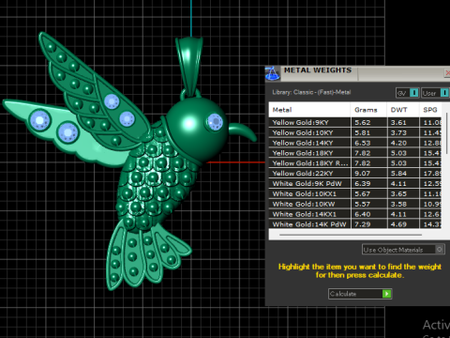Enable Use Object Materials option
The width and height of the screenshot is (450, 338).
tap(403, 250)
